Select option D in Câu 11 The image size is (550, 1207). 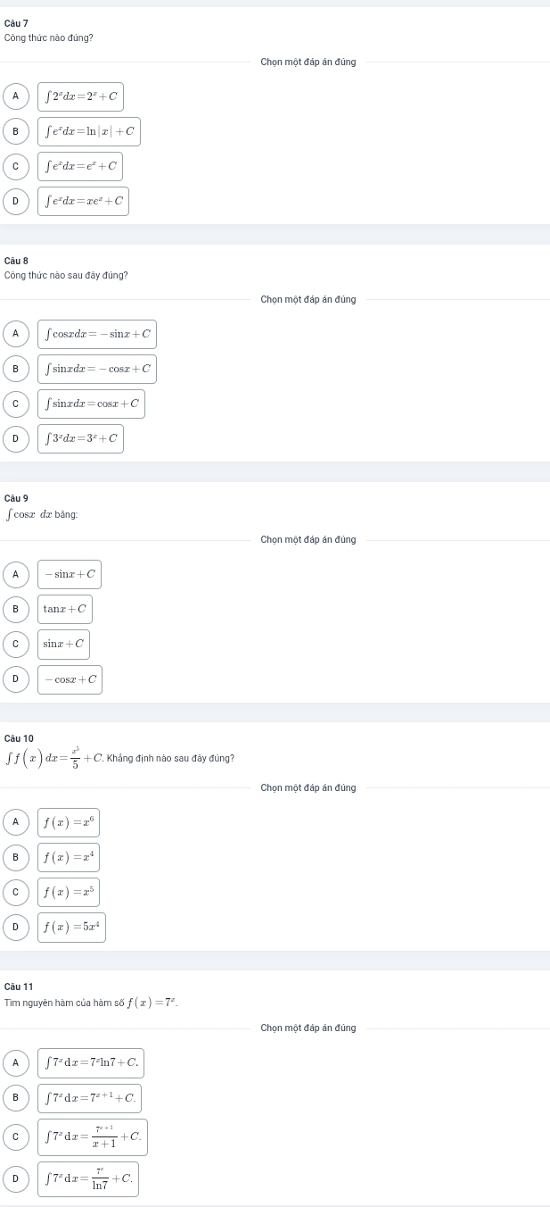(15, 1179)
